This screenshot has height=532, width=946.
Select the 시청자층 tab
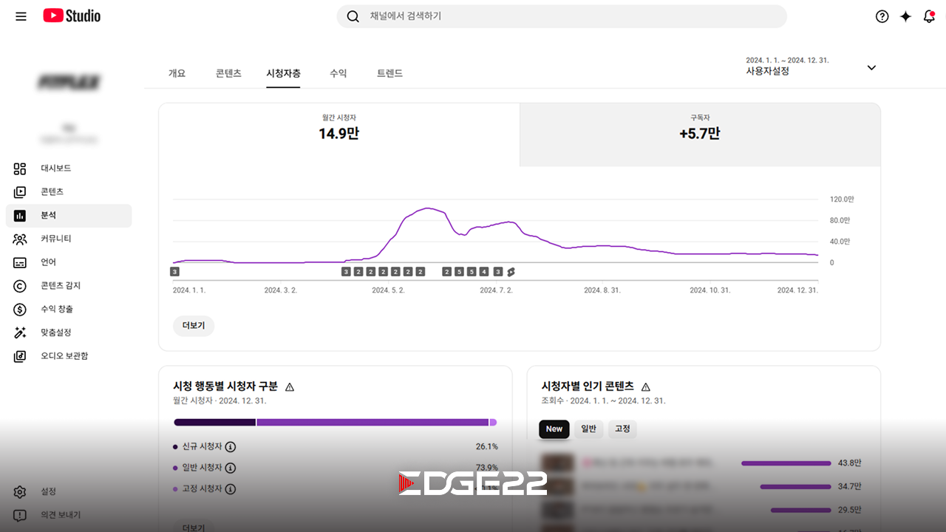(284, 73)
